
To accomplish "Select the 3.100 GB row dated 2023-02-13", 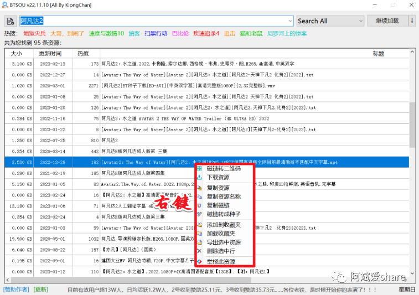I will click(x=207, y=64).
